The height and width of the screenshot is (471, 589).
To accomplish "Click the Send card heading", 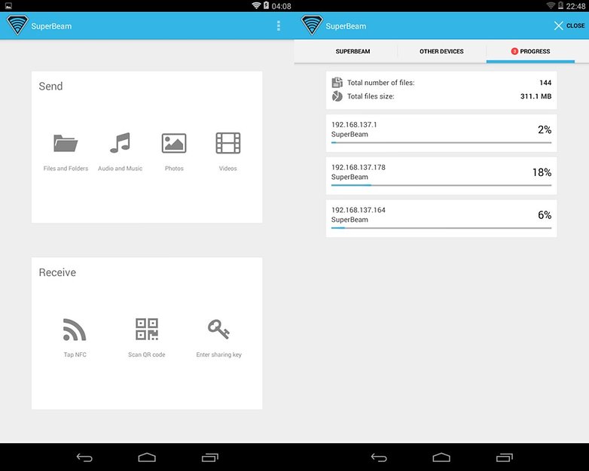I will point(50,86).
